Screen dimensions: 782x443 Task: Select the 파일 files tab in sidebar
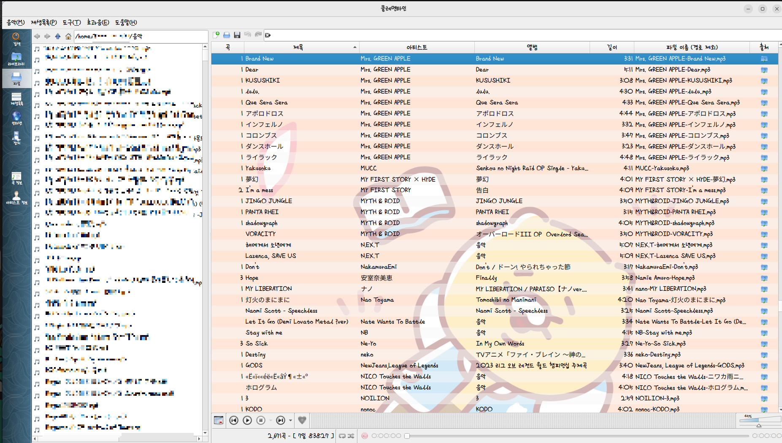click(x=16, y=79)
